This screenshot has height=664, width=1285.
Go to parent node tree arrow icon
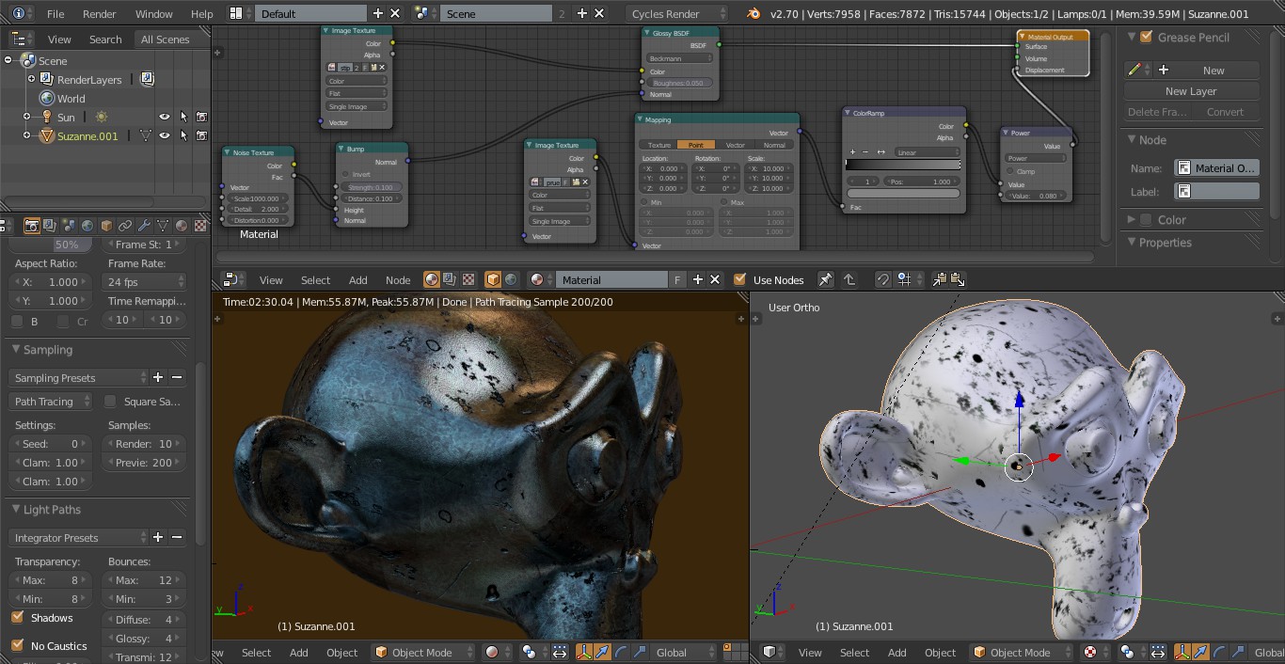point(849,279)
